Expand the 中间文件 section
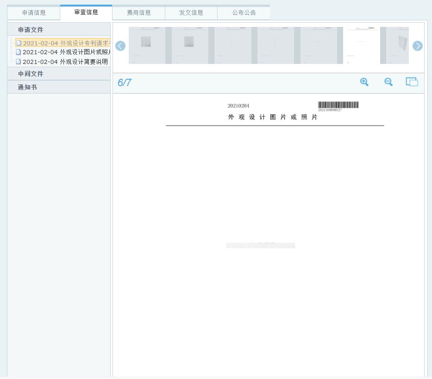Viewport: 432px width, 379px height. click(31, 74)
